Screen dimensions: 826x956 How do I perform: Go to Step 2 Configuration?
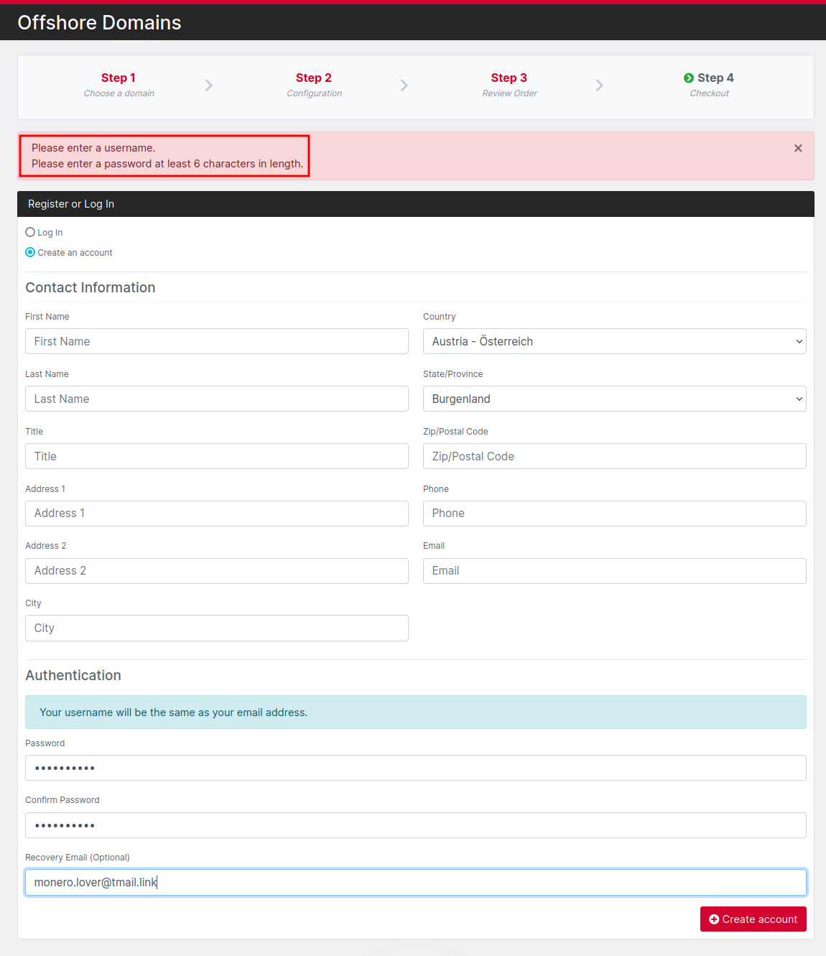point(314,84)
